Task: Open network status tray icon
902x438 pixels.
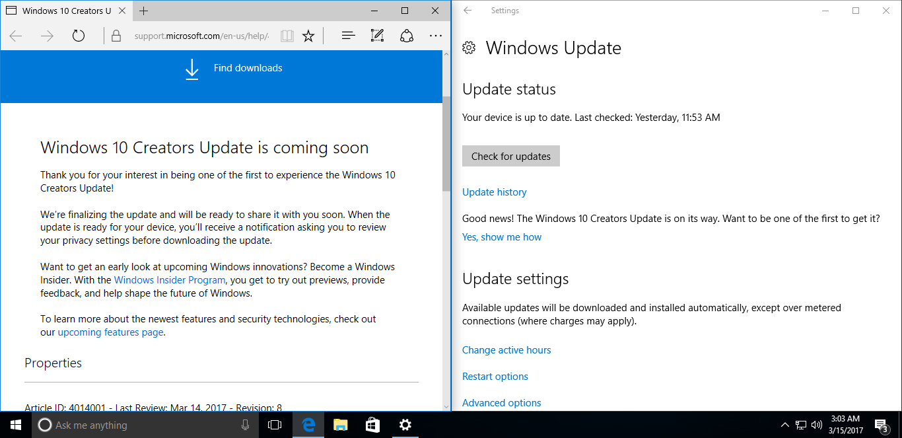Action: coord(801,425)
